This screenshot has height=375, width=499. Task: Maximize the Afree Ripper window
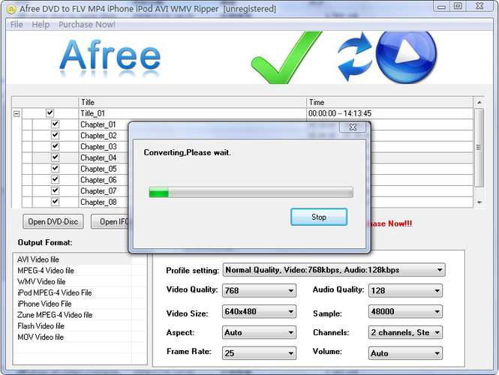click(458, 6)
